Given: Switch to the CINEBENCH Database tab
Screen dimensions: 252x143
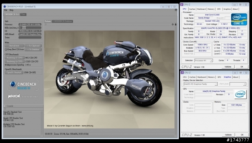Looking at the screenshot, I should [63, 21].
